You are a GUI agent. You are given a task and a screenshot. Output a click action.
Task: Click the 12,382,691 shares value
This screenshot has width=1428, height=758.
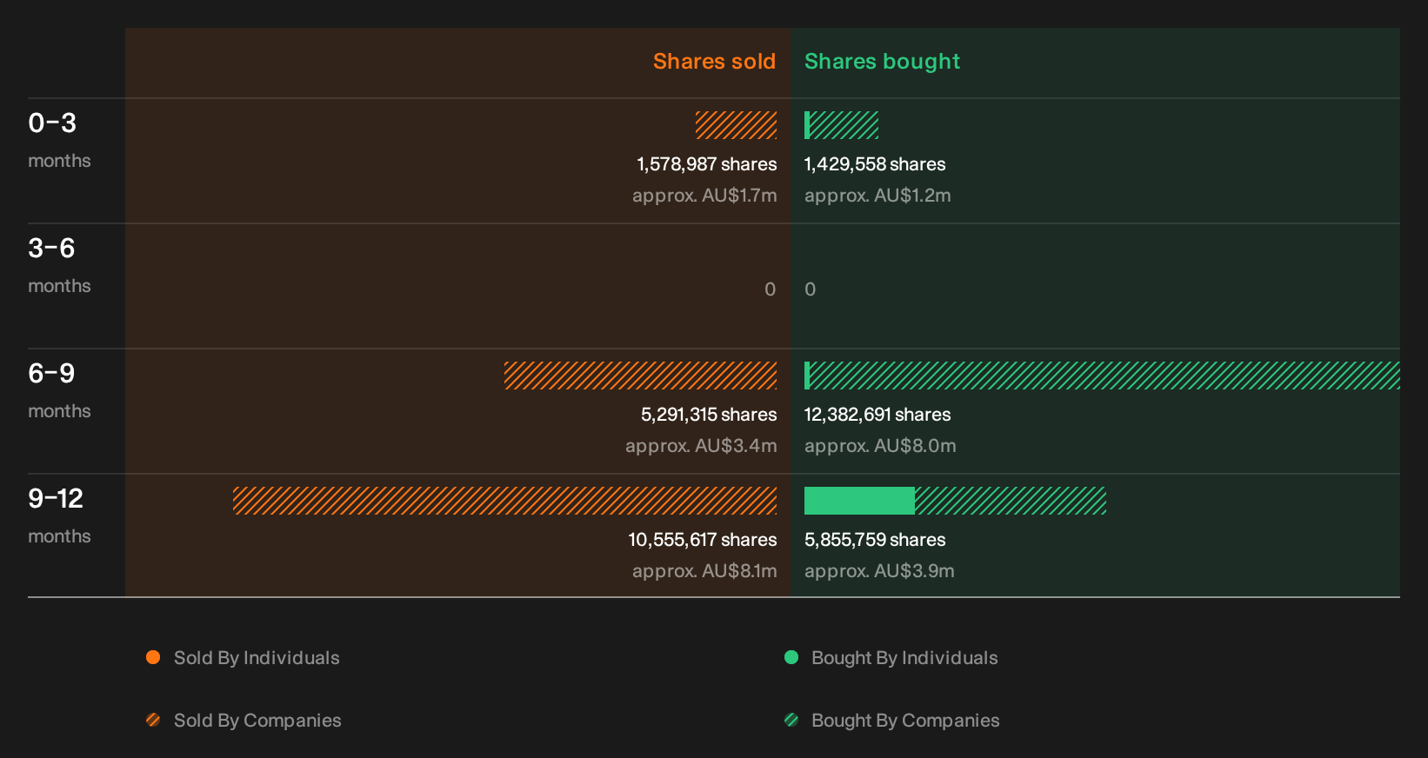tap(877, 415)
